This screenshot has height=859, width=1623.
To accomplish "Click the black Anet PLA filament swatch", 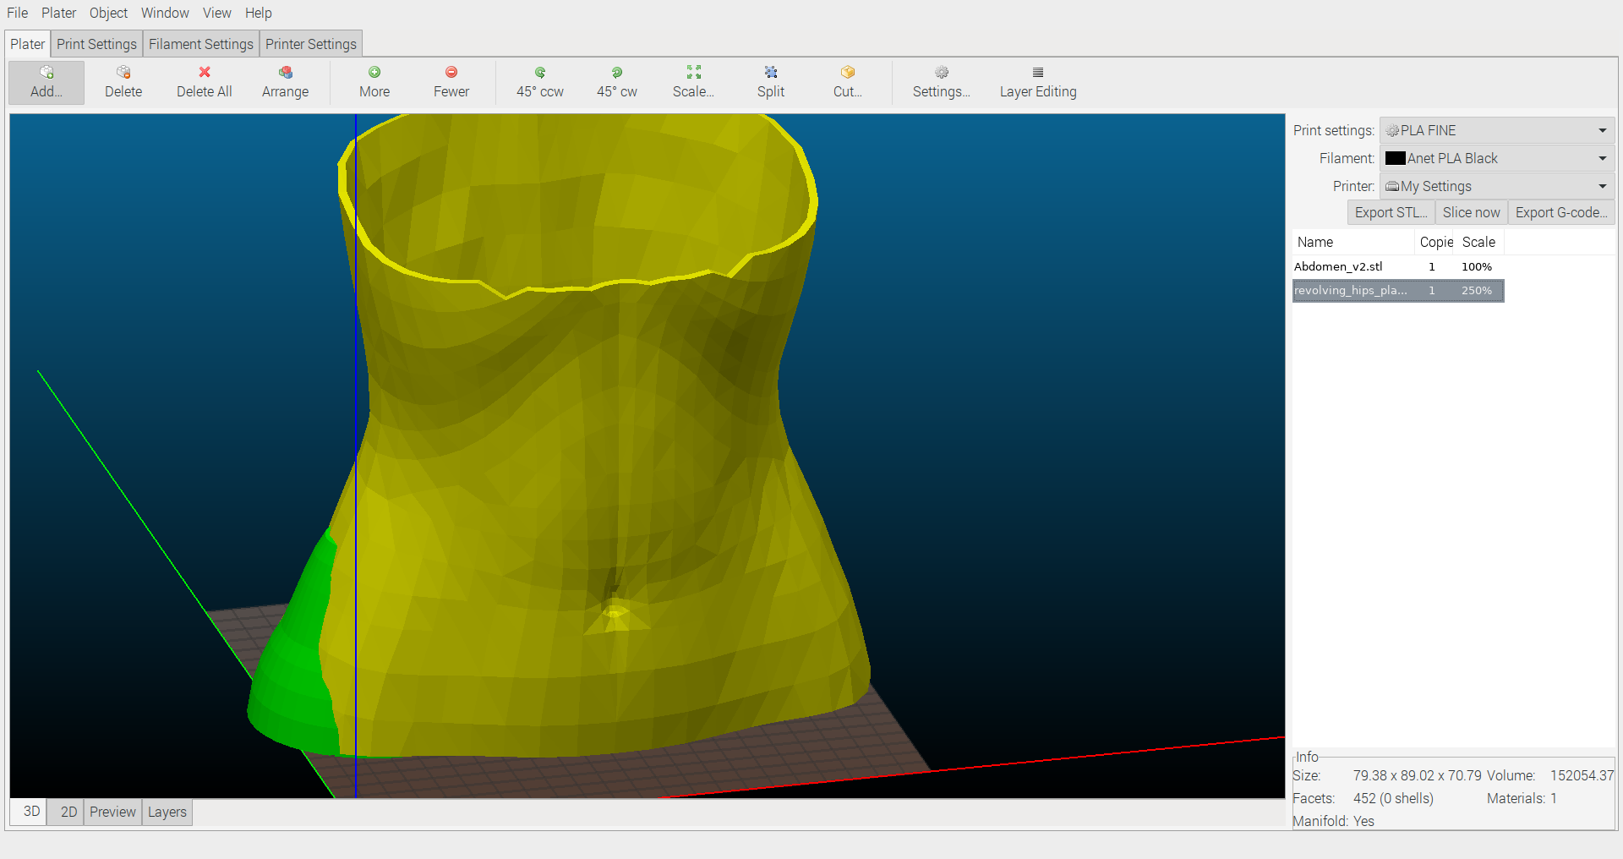I will point(1396,158).
